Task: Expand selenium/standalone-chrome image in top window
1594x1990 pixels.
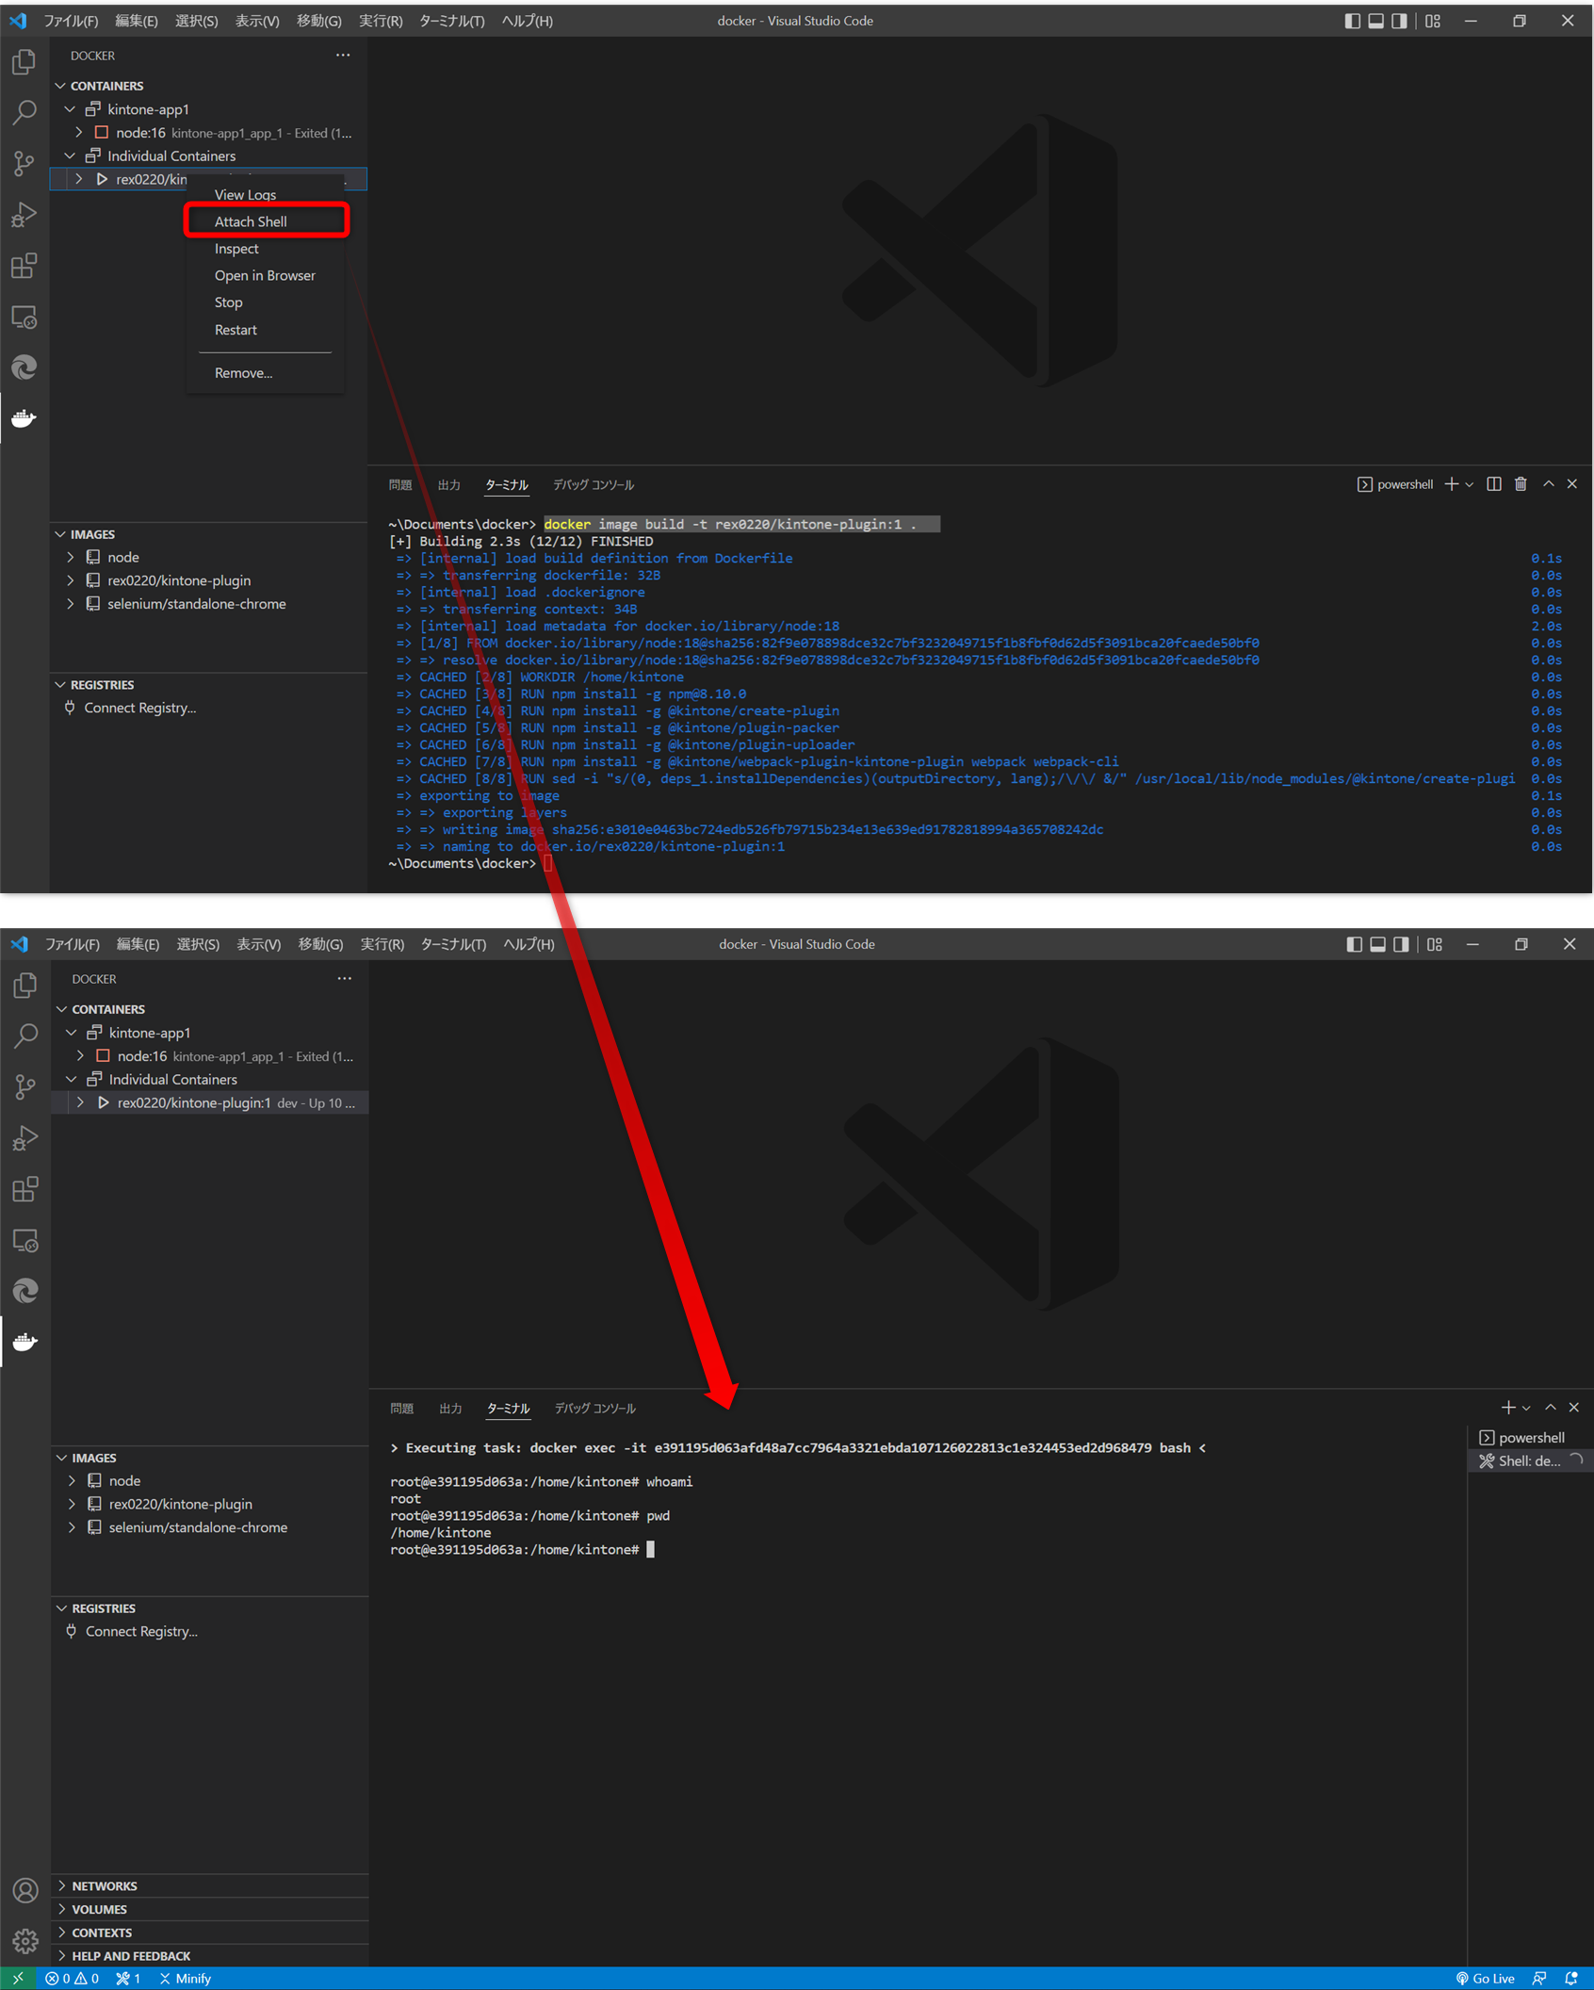Action: click(71, 604)
